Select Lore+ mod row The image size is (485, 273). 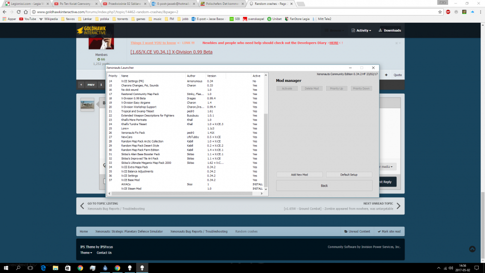point(186,128)
